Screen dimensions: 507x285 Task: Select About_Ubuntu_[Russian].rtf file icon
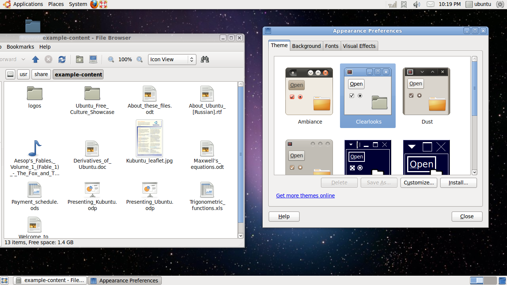pos(207,94)
